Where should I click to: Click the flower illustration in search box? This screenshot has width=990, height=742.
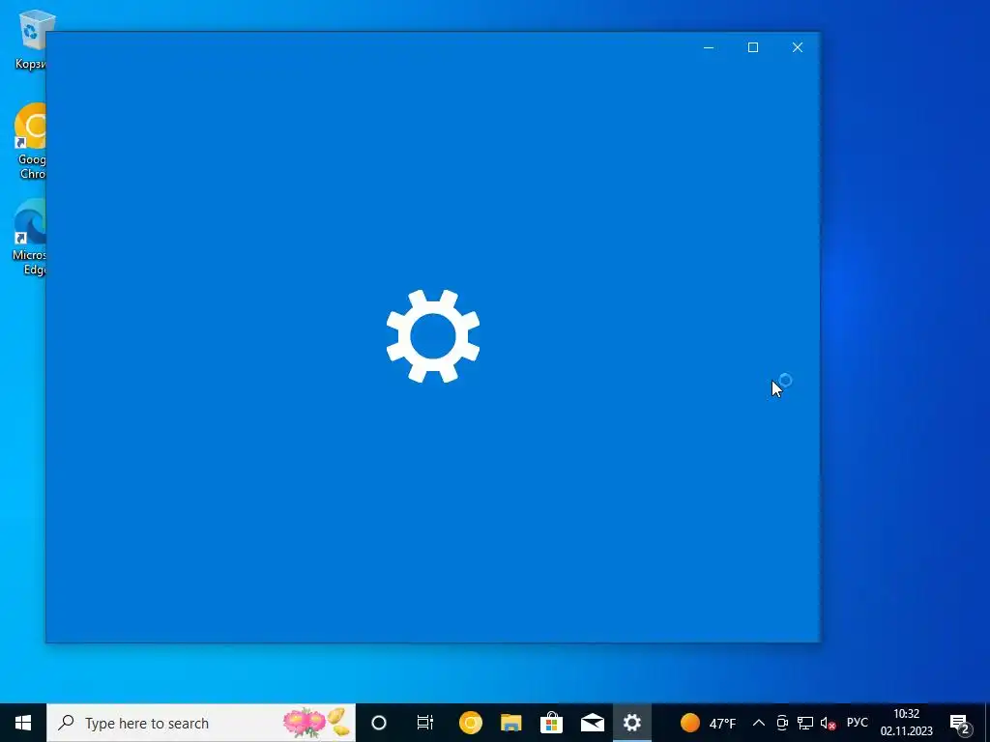tap(316, 723)
